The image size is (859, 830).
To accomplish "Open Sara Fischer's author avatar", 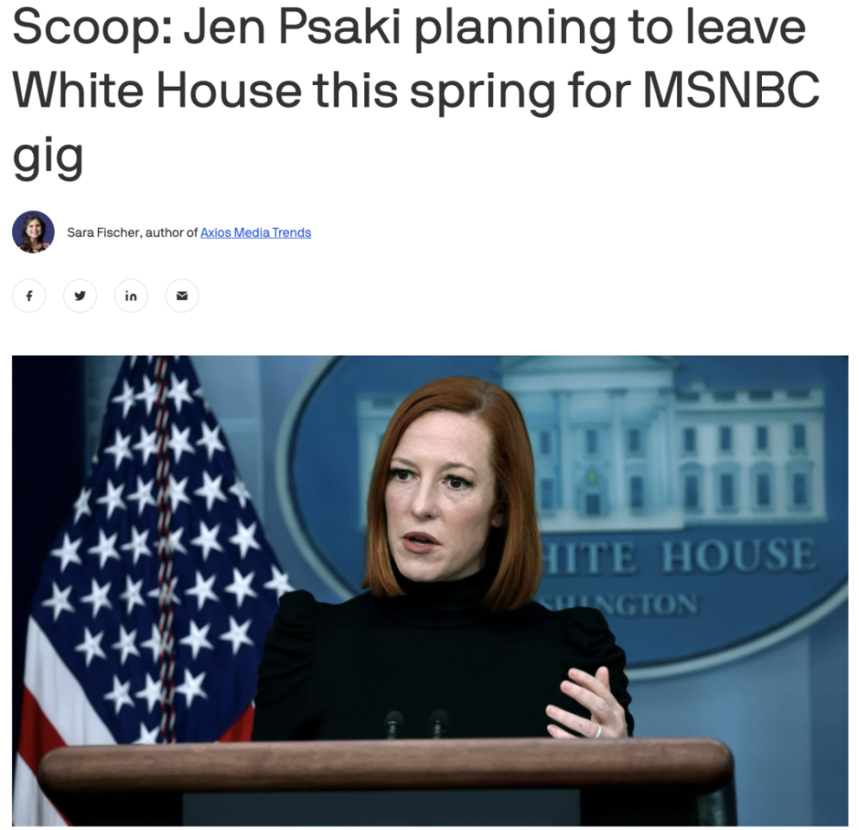I will click(x=34, y=232).
